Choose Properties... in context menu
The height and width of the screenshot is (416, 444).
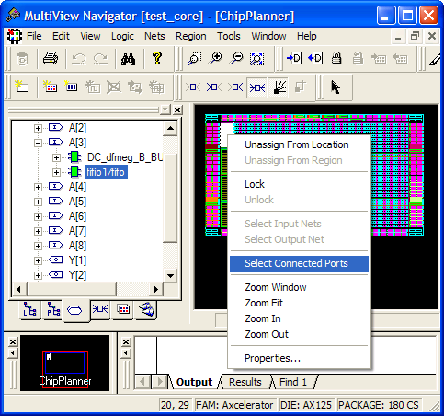[x=299, y=358]
